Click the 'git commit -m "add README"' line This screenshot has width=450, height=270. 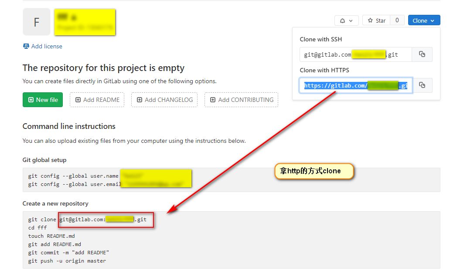[x=68, y=253]
